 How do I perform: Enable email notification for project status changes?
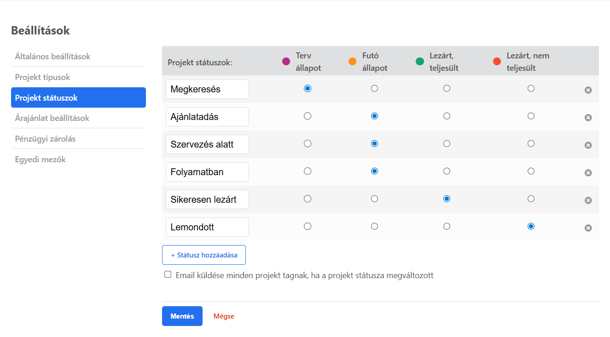pyautogui.click(x=168, y=274)
